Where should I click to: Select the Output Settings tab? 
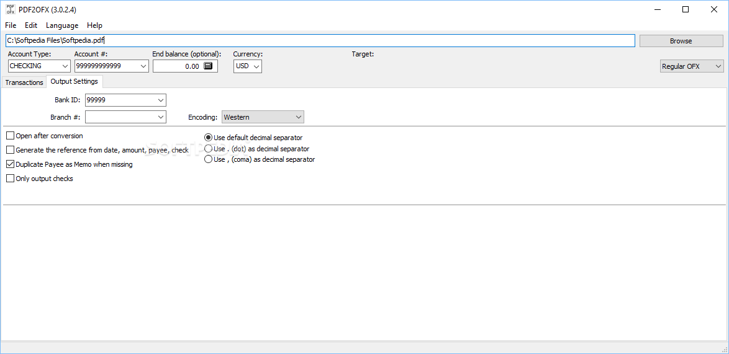pyautogui.click(x=75, y=82)
